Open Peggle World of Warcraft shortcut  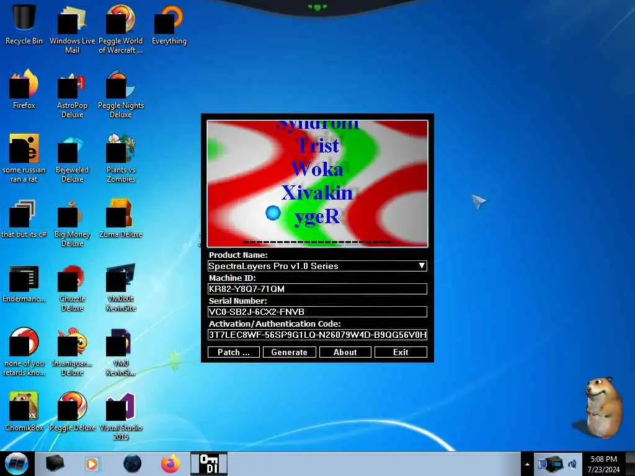pyautogui.click(x=121, y=29)
